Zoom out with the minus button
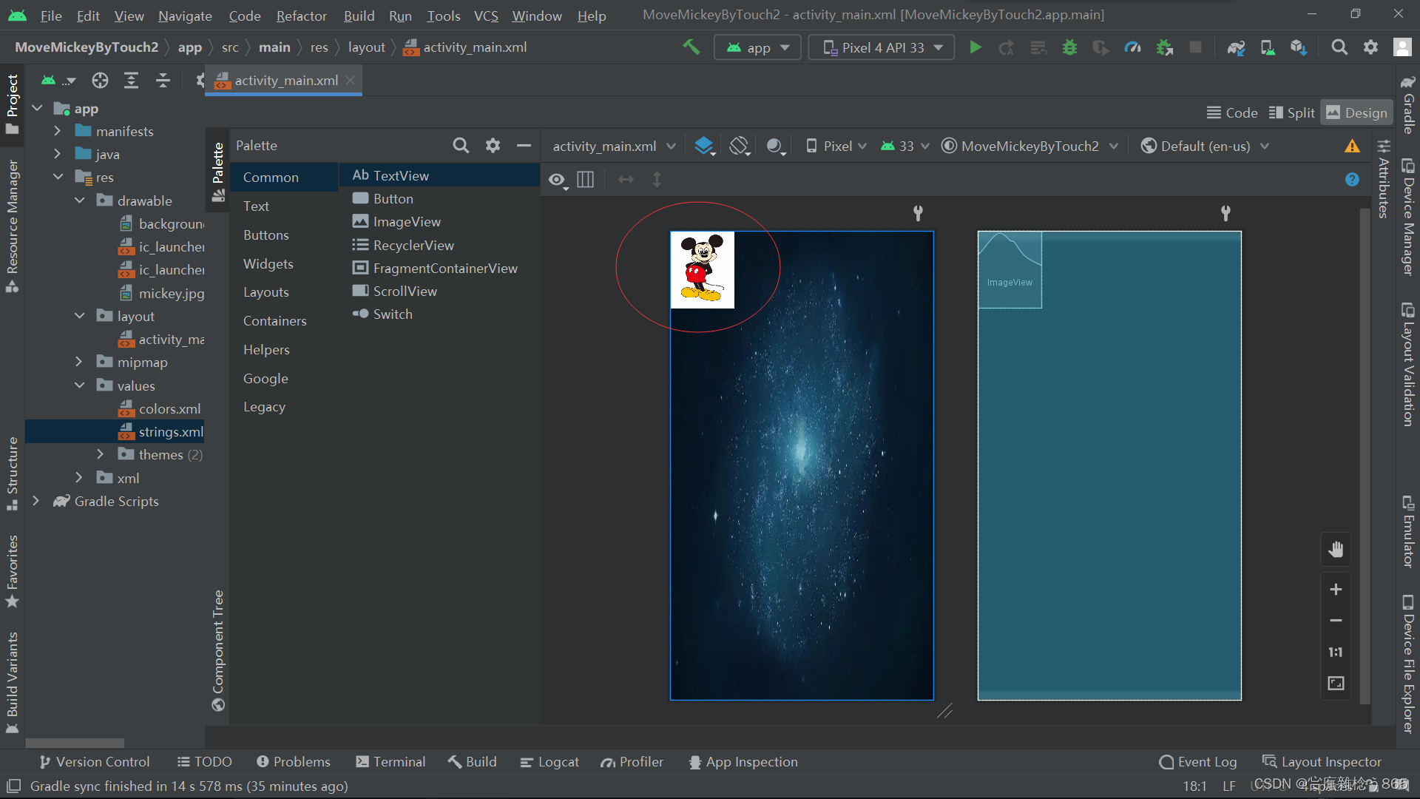Viewport: 1420px width, 799px height. (x=1336, y=621)
